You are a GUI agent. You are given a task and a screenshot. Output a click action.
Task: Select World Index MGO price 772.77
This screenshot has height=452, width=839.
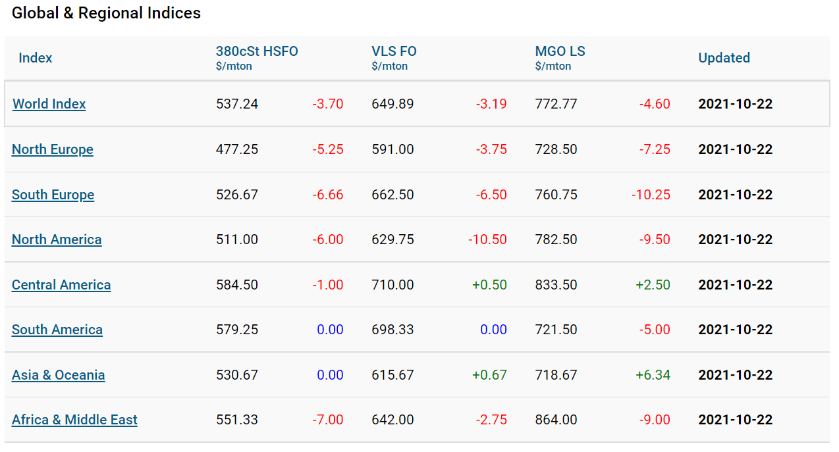click(x=556, y=104)
